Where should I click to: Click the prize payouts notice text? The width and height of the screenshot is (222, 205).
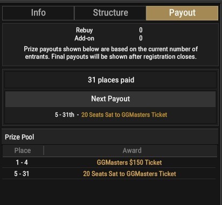110,53
